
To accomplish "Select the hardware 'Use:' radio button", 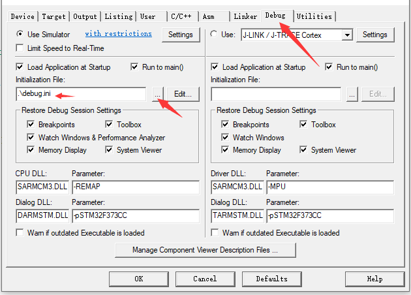I will pos(214,34).
